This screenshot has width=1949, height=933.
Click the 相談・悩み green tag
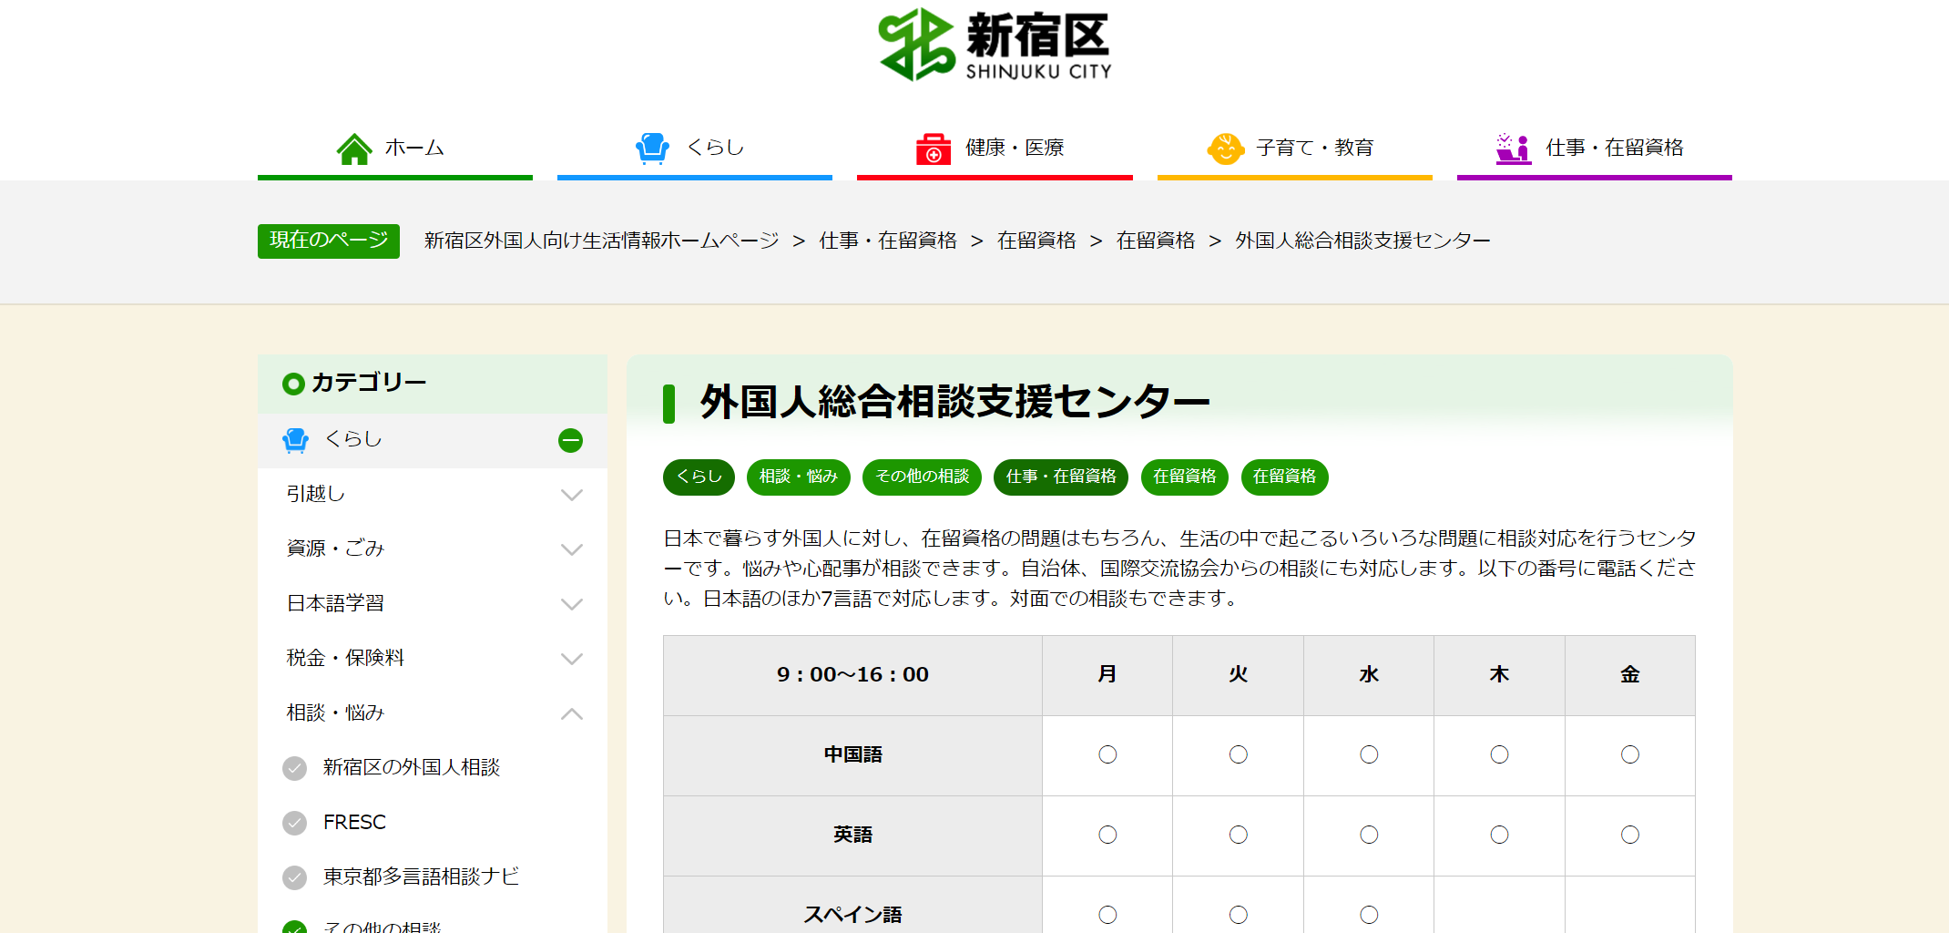[798, 477]
